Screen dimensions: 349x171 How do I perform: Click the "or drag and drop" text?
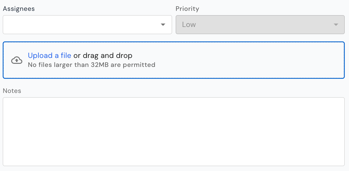(x=103, y=55)
